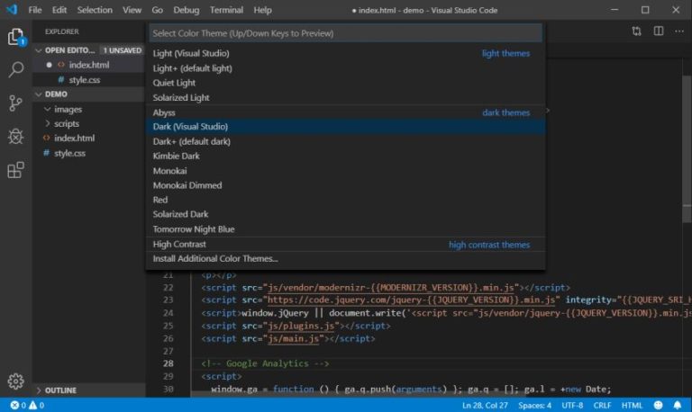This screenshot has height=412, width=692.
Task: Choose the Tomorrow Night Blue theme
Action: pos(346,229)
